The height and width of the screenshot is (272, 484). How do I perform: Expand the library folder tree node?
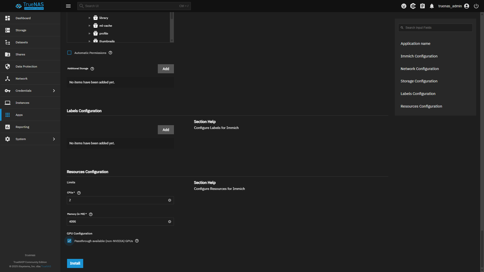[x=89, y=18]
